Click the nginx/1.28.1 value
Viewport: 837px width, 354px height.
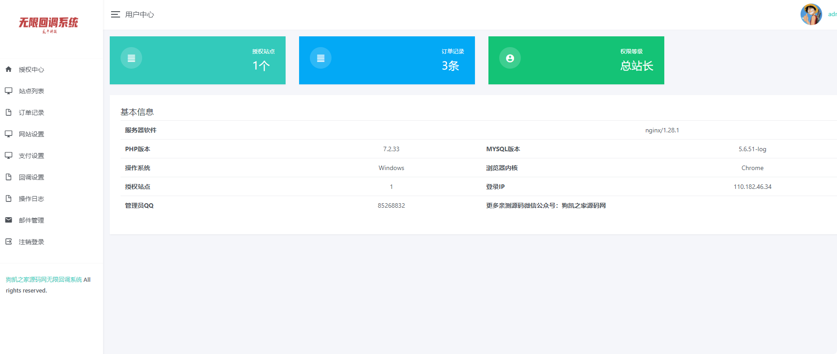[x=662, y=130]
